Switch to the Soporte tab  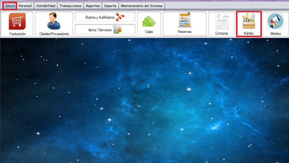(110, 6)
